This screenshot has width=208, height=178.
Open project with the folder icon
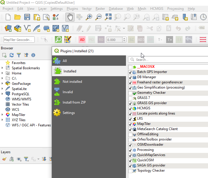pyautogui.click(x=18, y=17)
